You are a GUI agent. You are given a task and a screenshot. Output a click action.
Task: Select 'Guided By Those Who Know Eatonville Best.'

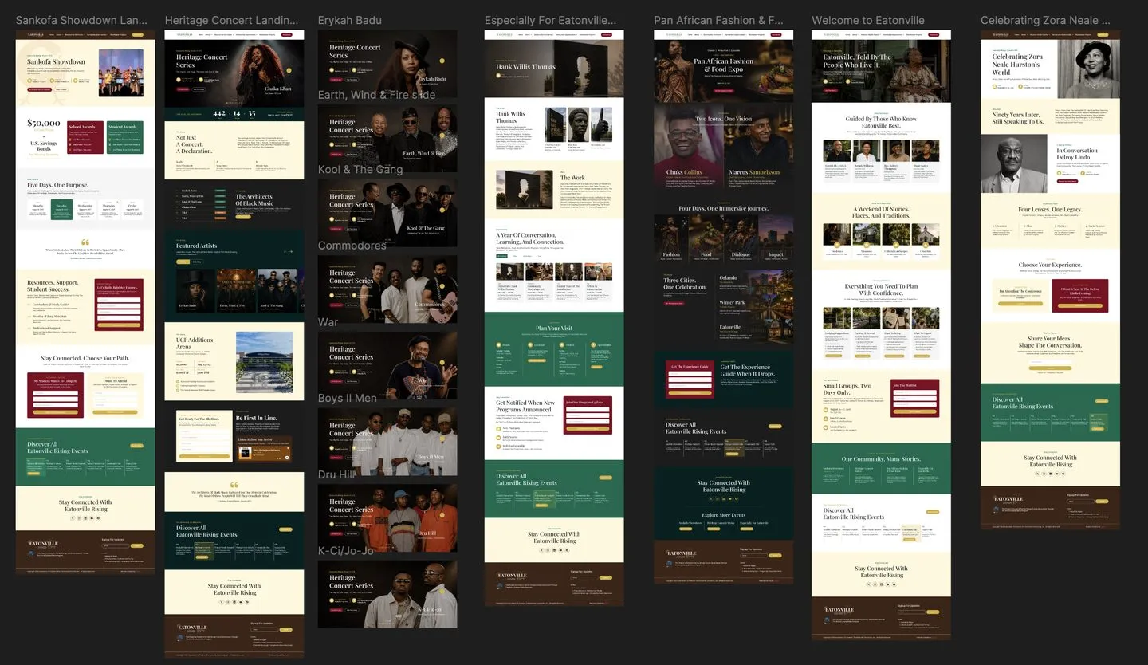point(881,123)
